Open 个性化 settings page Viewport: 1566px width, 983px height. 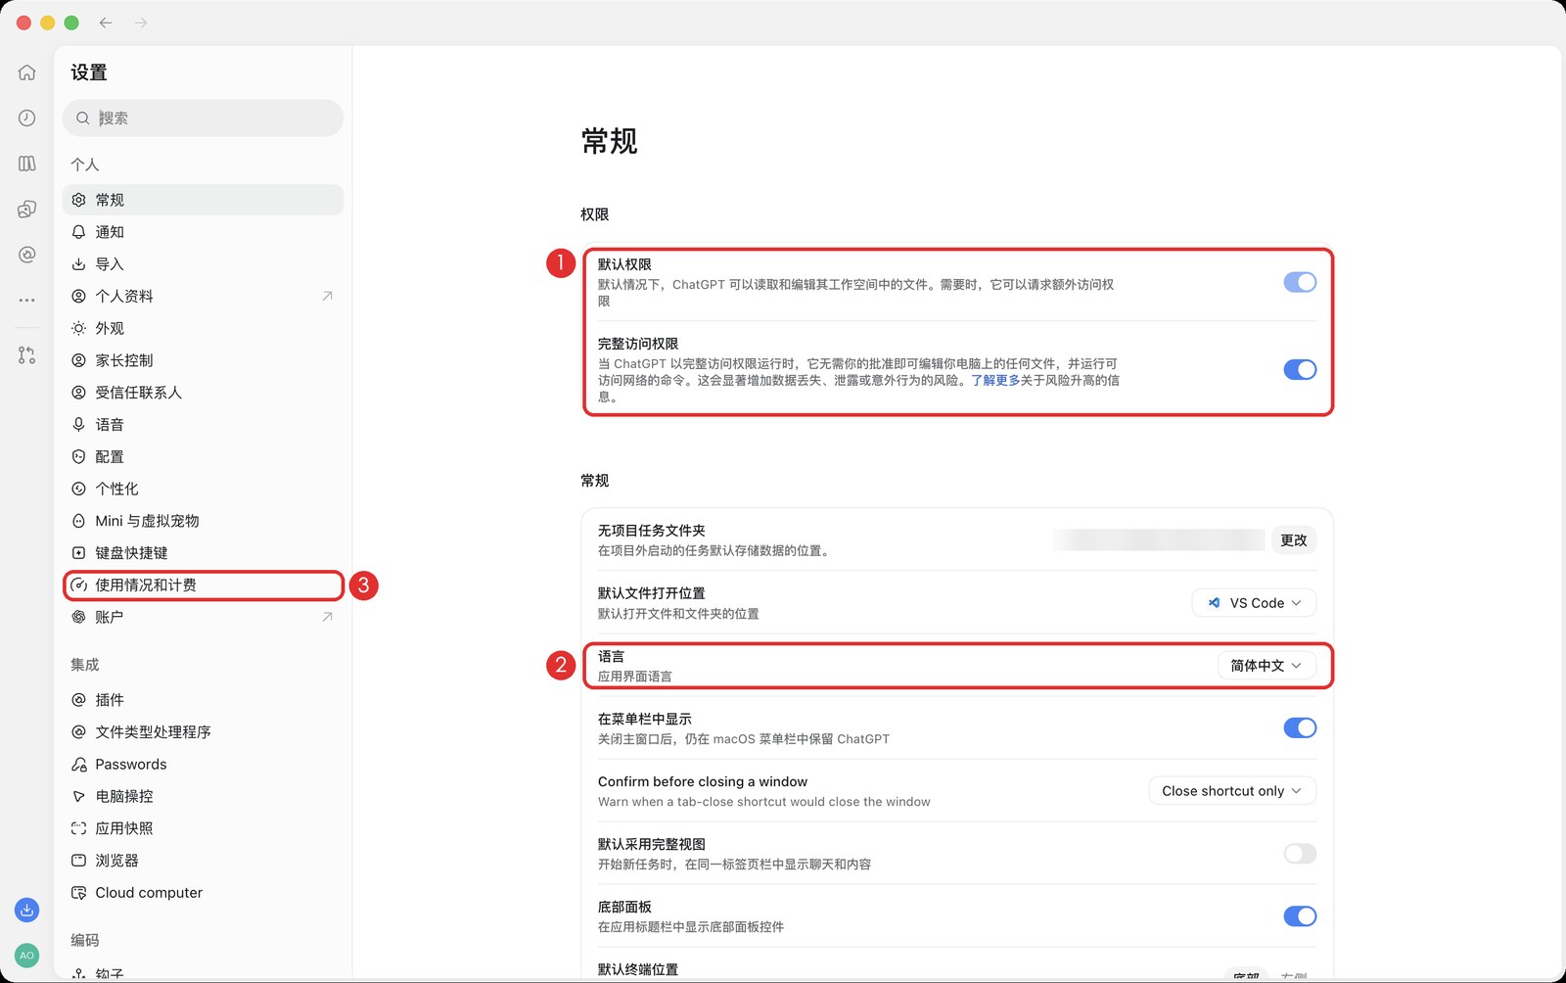point(204,489)
